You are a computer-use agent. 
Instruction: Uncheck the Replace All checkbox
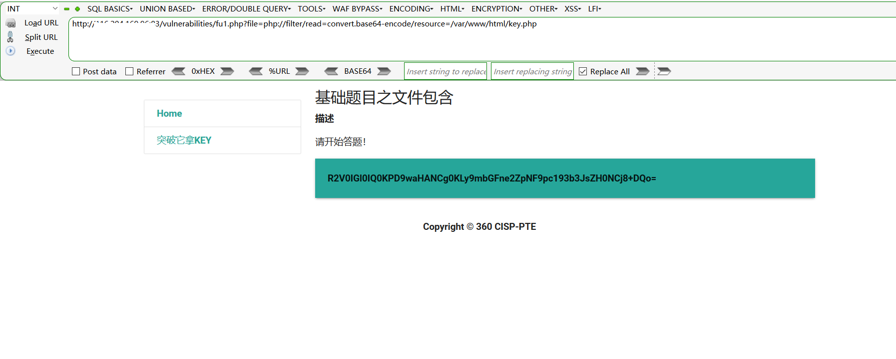click(583, 71)
